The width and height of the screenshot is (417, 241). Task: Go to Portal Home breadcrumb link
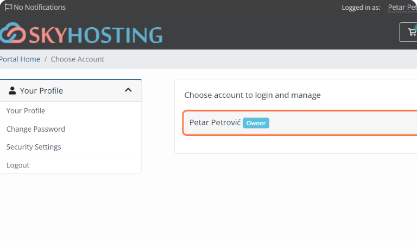(x=20, y=59)
